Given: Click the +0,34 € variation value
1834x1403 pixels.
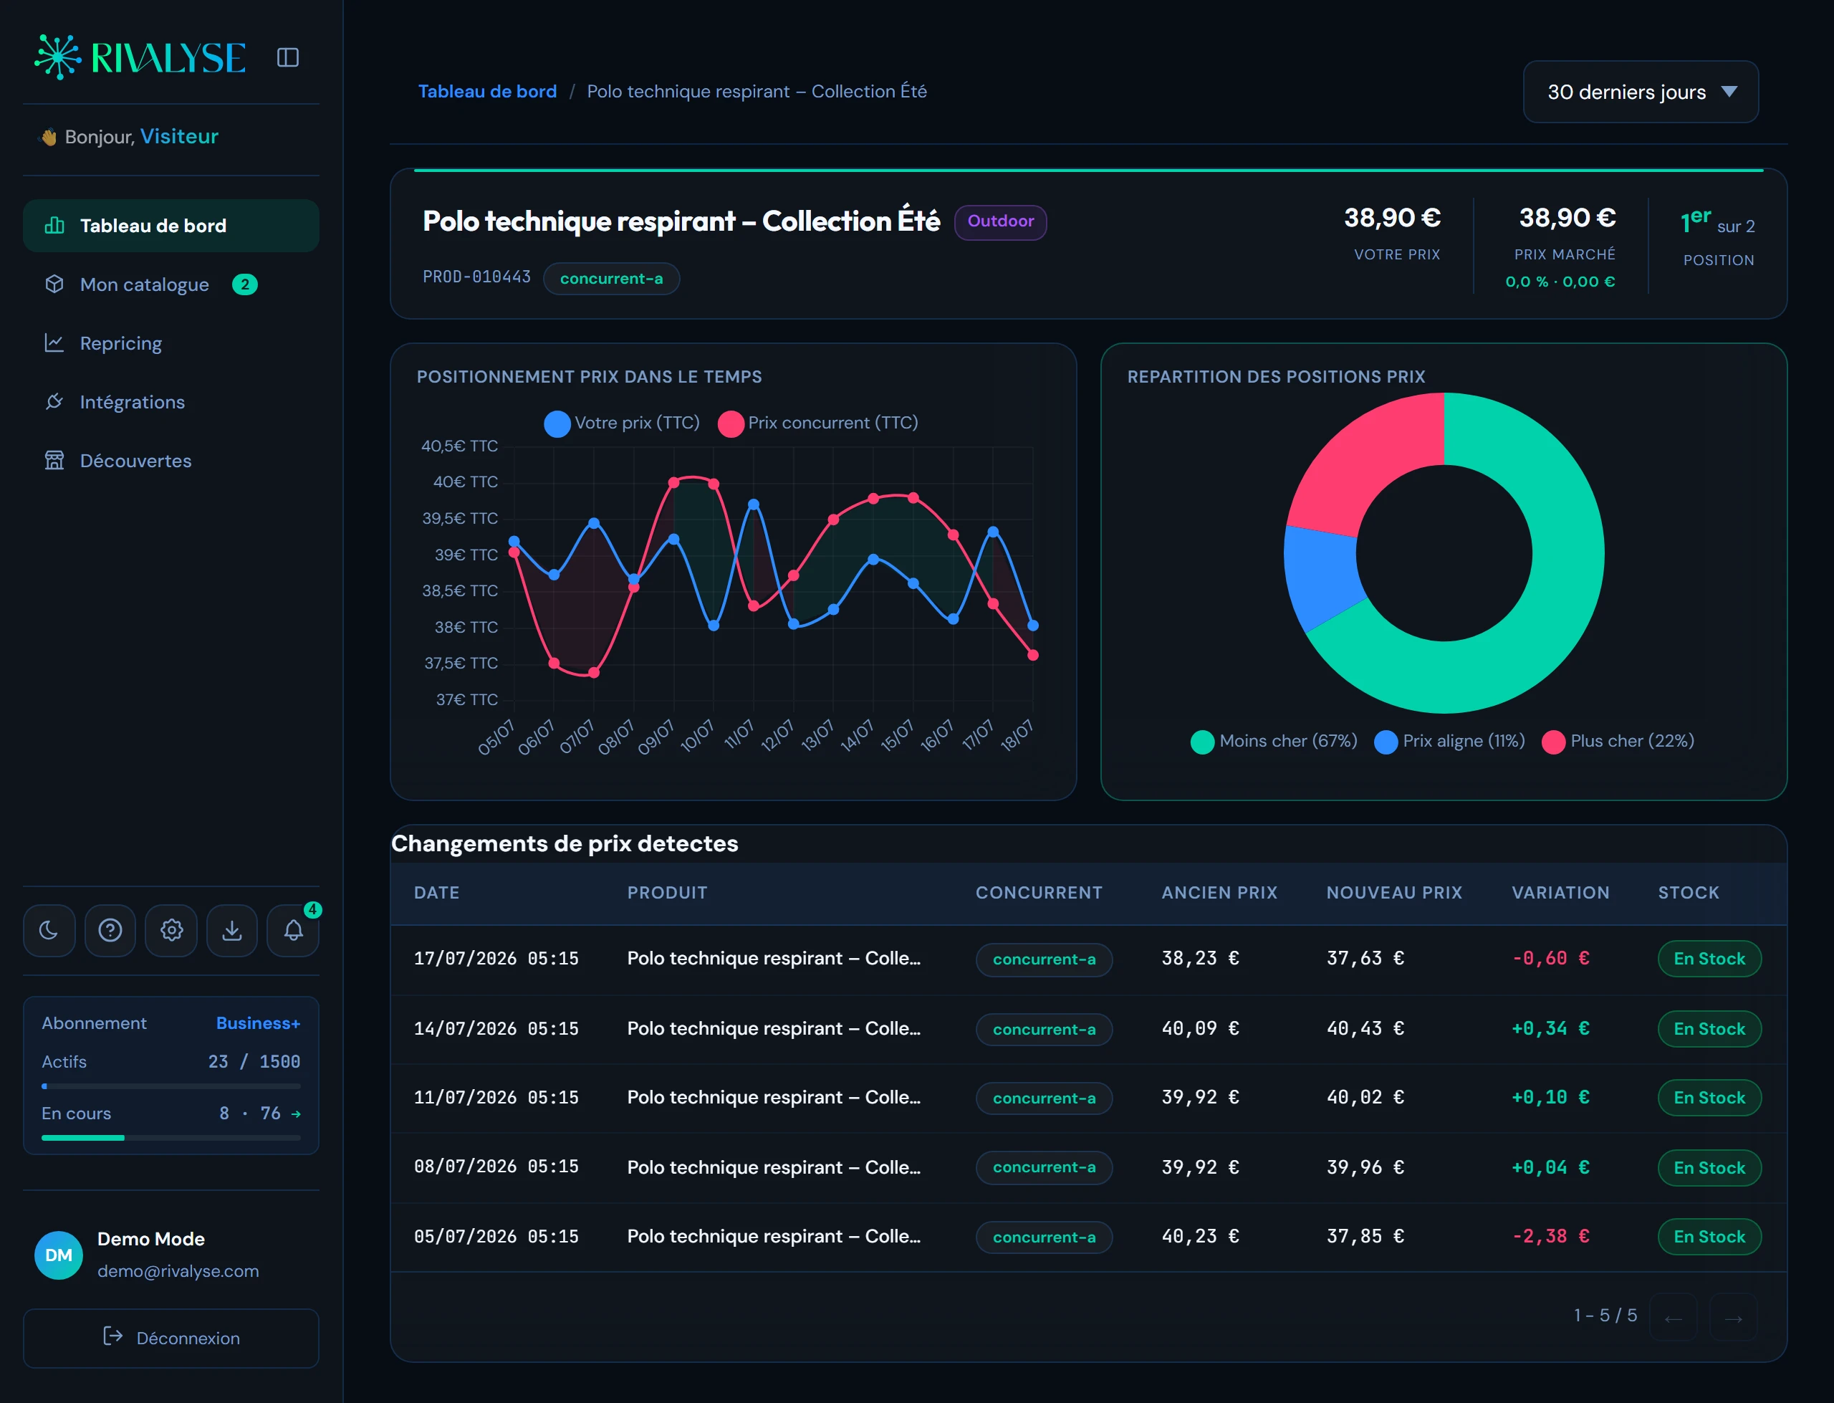Looking at the screenshot, I should (1550, 1029).
